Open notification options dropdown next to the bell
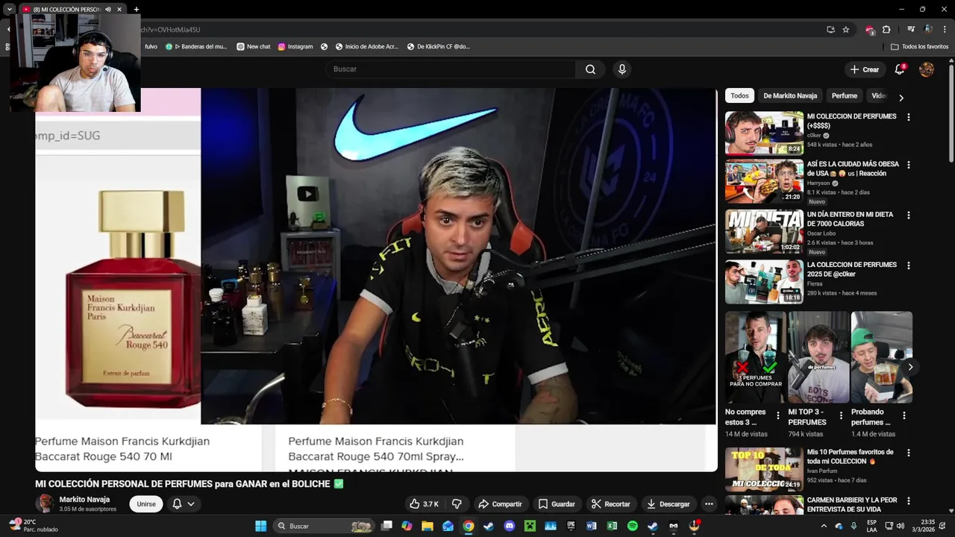This screenshot has height=537, width=955. coord(191,504)
